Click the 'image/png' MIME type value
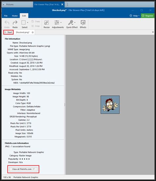Viewport: 156px width, 181px height. 24,50
